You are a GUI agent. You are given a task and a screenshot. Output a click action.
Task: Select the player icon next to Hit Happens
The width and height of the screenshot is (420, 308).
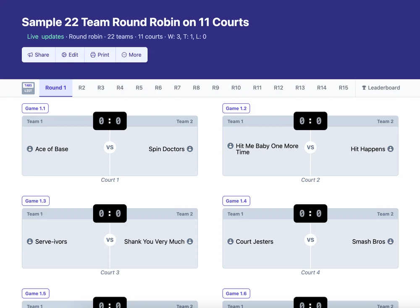click(391, 149)
